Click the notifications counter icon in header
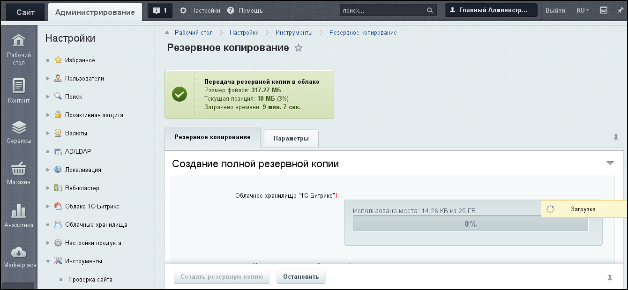This screenshot has width=628, height=290. coord(160,10)
